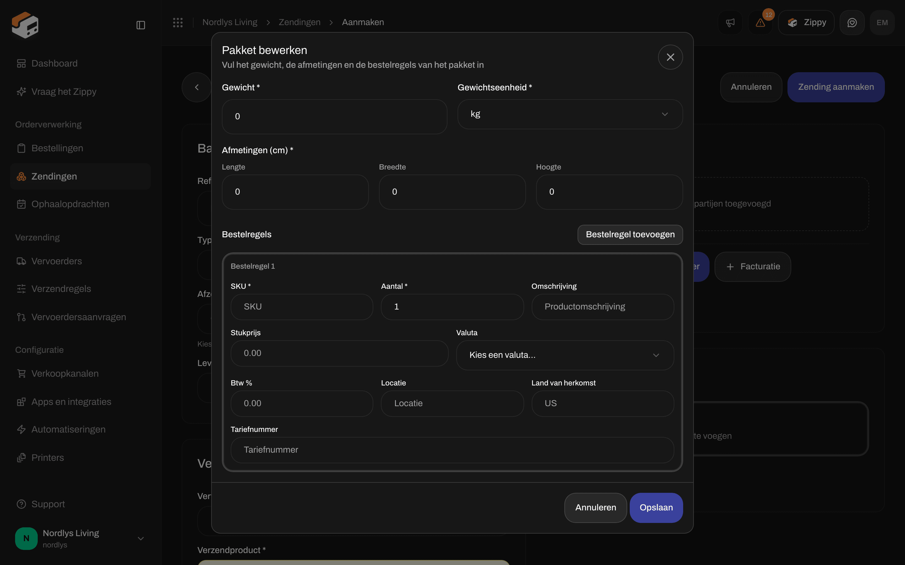Go to Zendingen breadcrumb link
The width and height of the screenshot is (905, 565).
pos(299,22)
